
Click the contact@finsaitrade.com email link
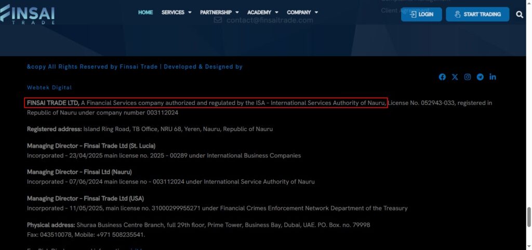[x=270, y=20]
